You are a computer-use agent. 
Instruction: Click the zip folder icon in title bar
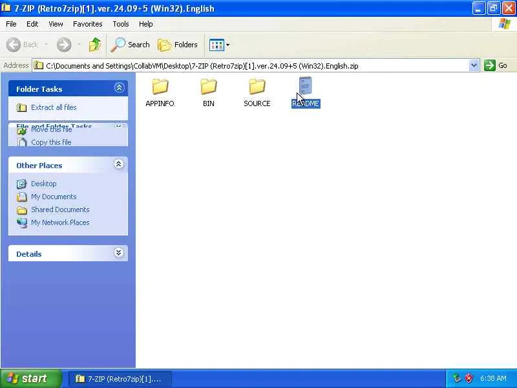(x=6, y=8)
